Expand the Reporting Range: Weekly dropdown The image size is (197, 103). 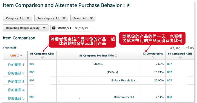pos(26,28)
